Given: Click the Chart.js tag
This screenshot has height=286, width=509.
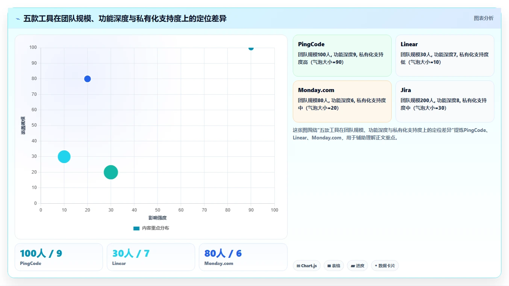Looking at the screenshot, I should [307, 266].
